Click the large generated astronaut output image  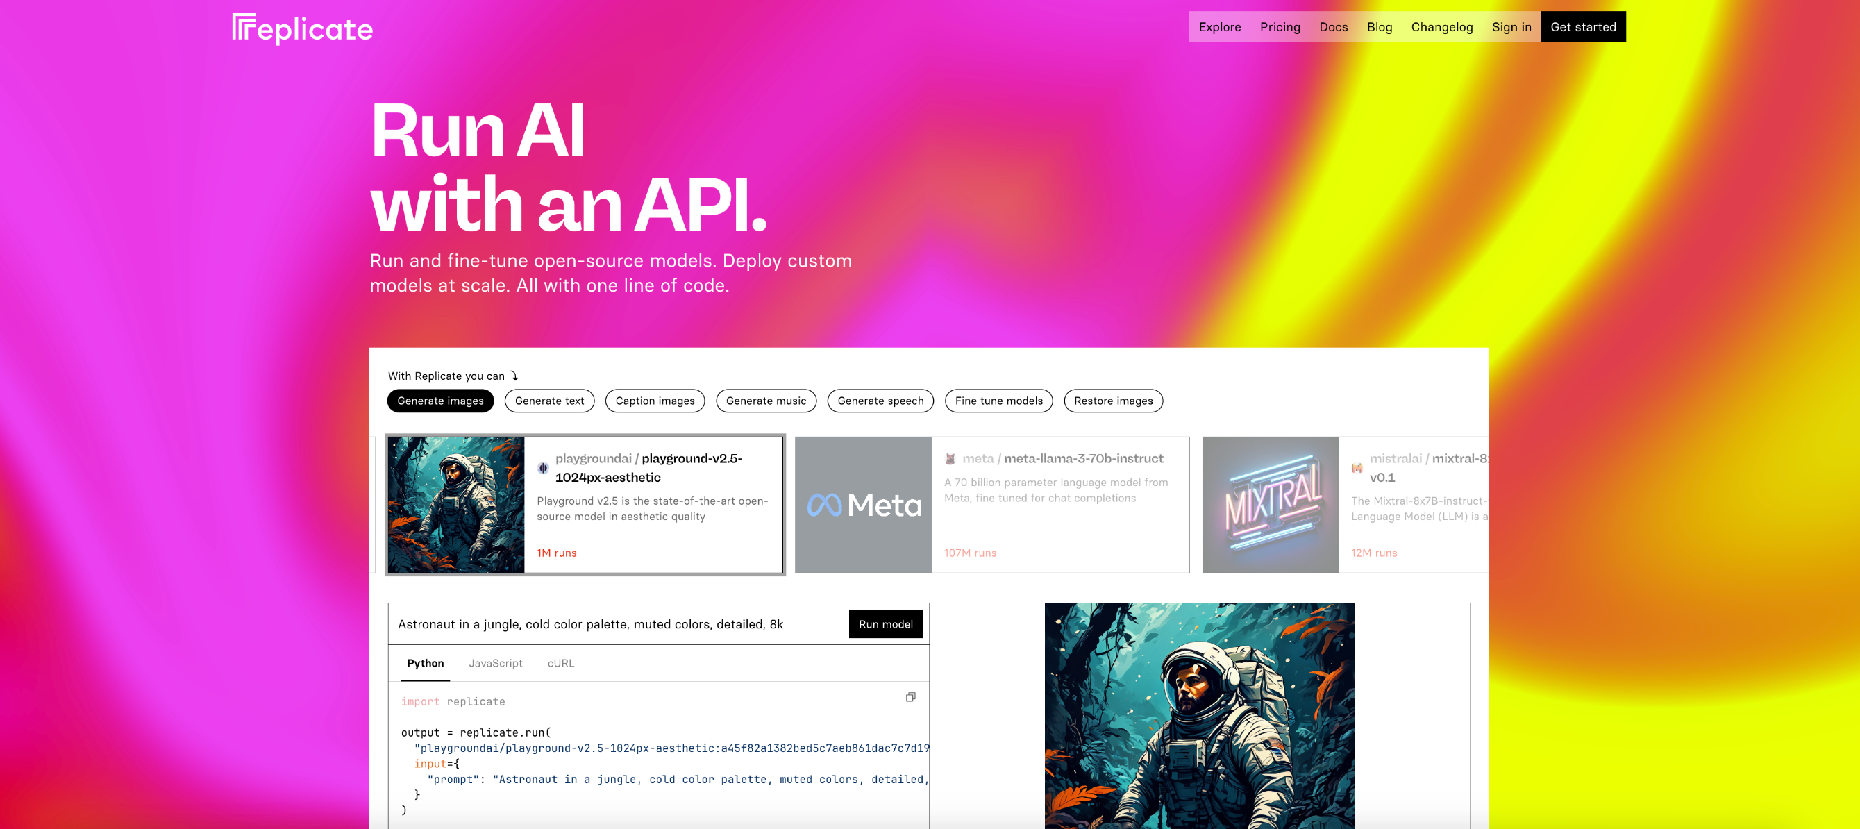1199,716
